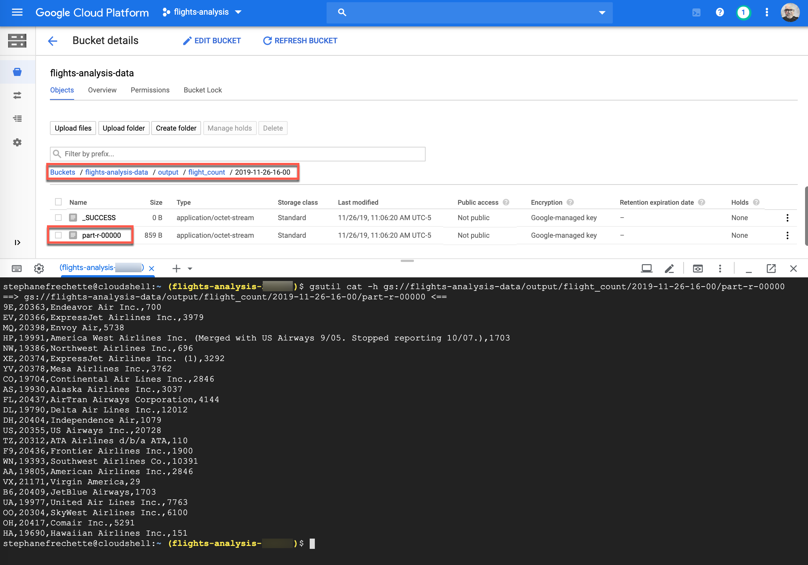Image resolution: width=808 pixels, height=565 pixels.
Task: Open the flight_count breadcrumb link
Action: [x=207, y=172]
